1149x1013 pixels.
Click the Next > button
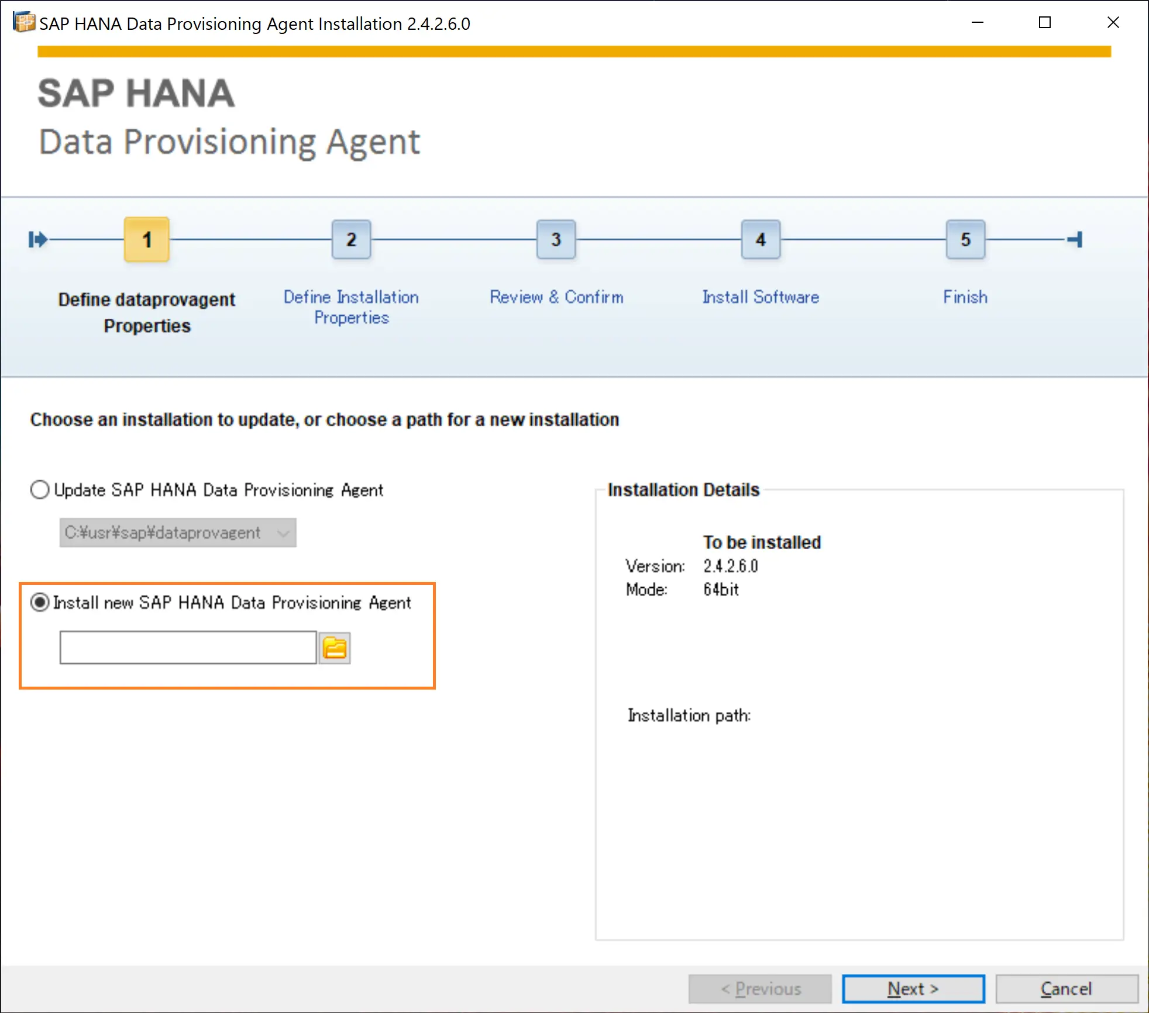point(913,988)
